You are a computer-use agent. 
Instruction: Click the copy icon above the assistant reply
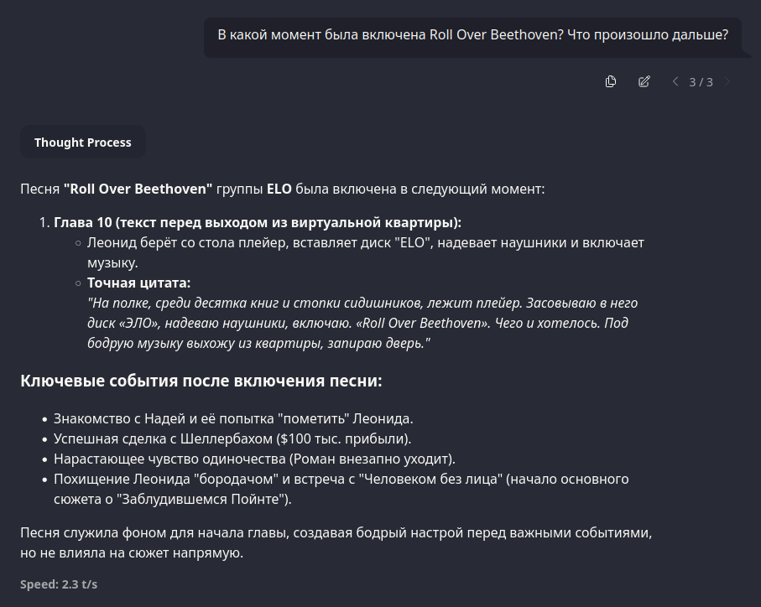coord(610,81)
